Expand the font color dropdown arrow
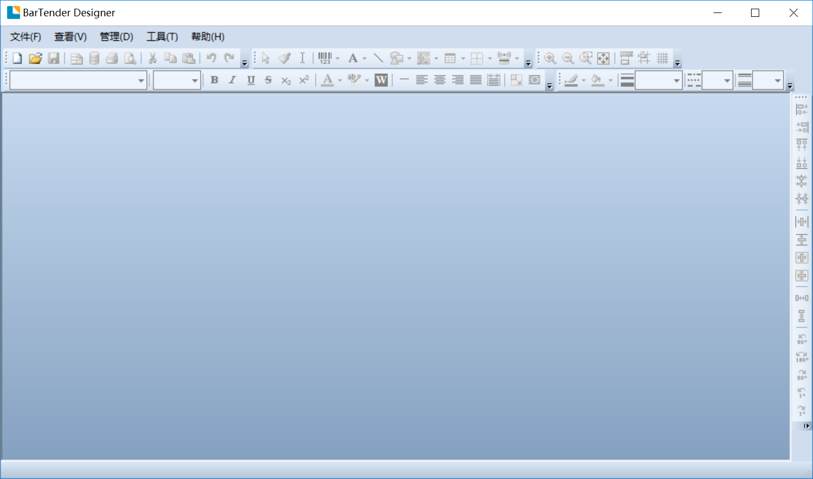813x479 pixels. (x=340, y=80)
